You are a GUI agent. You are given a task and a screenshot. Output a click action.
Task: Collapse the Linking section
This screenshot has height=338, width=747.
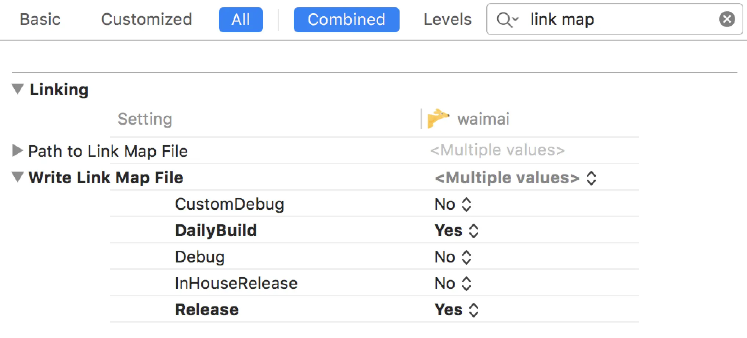coord(17,89)
